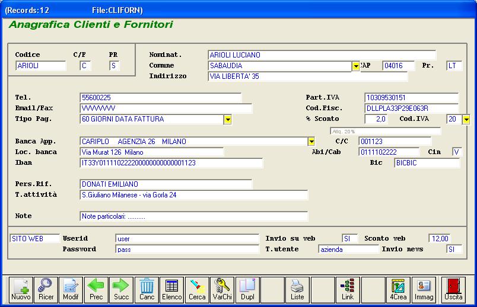Click the Cod.Fisc. field DLLPLA33P29E063R
The image size is (477, 307).
coord(411,108)
